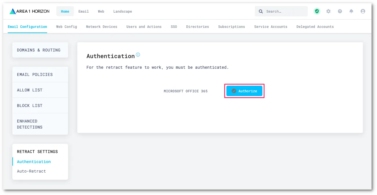Open the account settings gear icon
The height and width of the screenshot is (195, 377).
328,11
